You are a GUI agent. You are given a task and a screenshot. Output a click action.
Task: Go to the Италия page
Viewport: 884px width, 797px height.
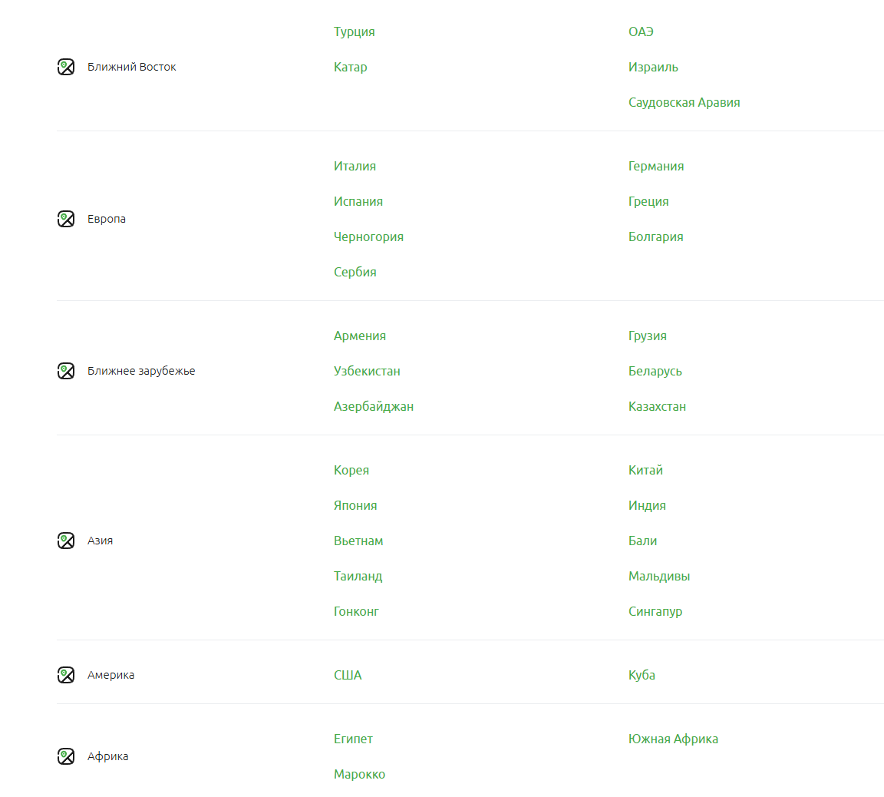point(355,167)
